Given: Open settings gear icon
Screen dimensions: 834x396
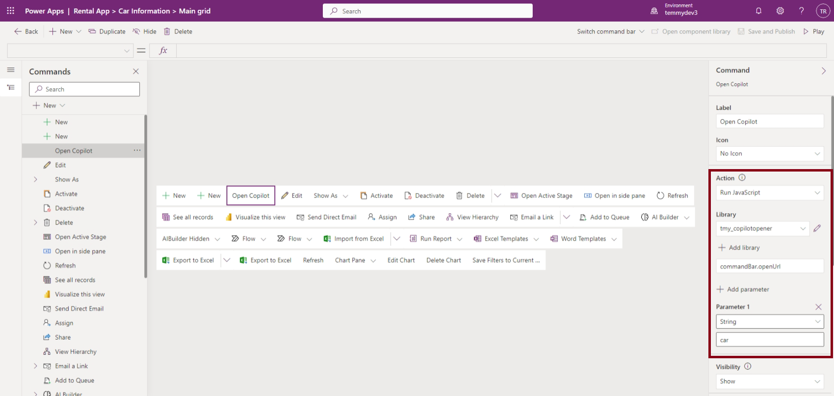Looking at the screenshot, I should 780,11.
